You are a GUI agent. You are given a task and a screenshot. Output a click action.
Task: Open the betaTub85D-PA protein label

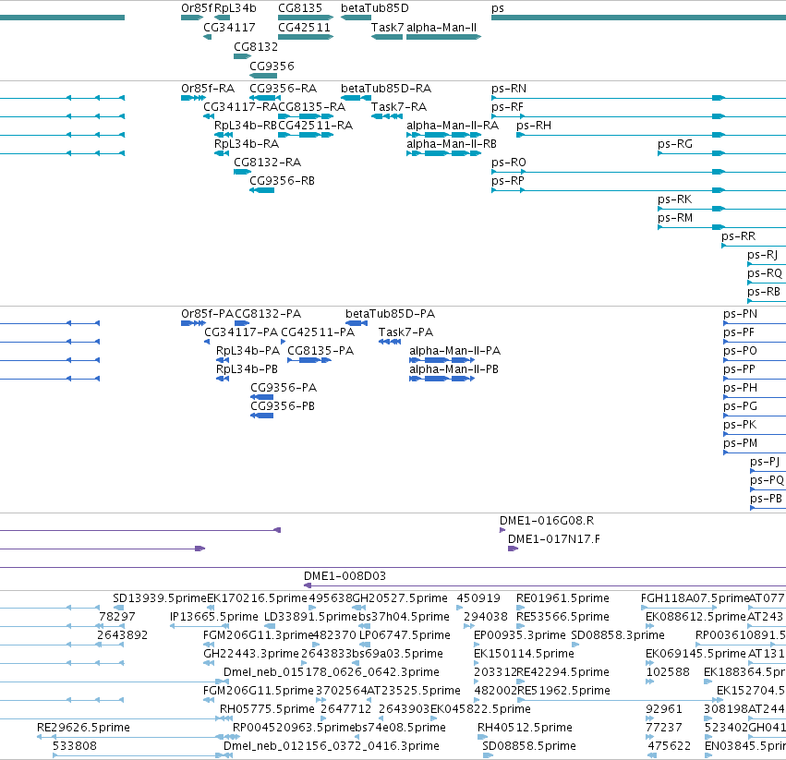click(x=390, y=314)
